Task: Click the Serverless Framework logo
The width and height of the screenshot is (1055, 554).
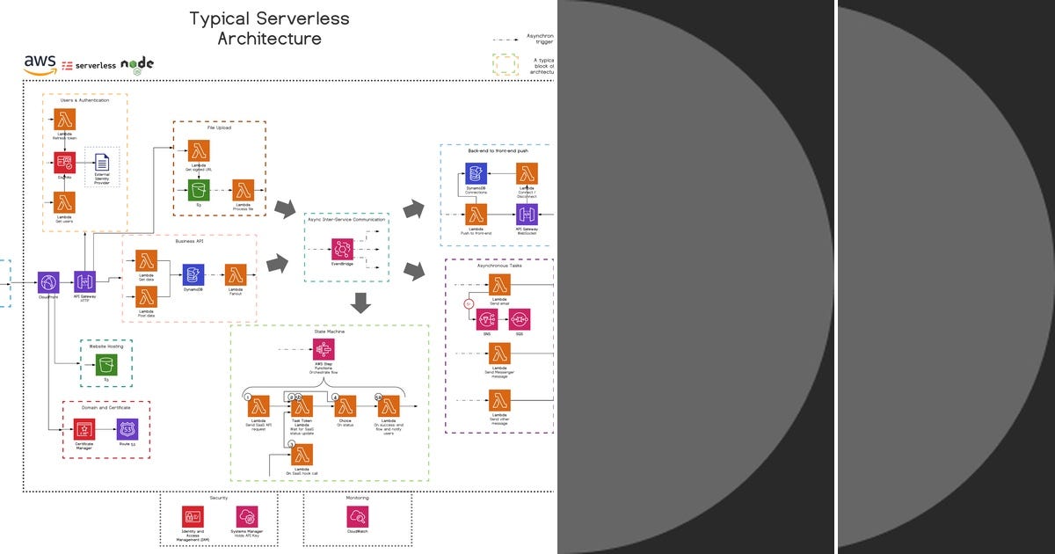Action: tap(88, 64)
